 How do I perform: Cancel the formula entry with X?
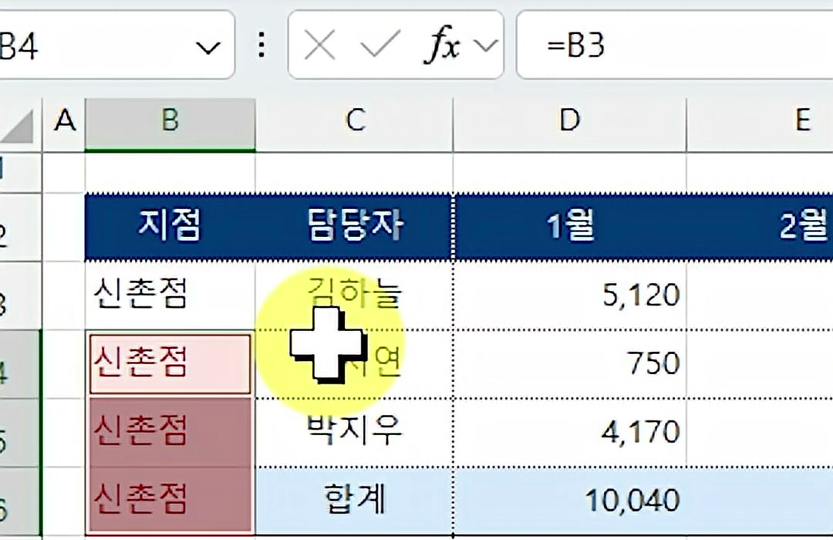click(x=319, y=45)
